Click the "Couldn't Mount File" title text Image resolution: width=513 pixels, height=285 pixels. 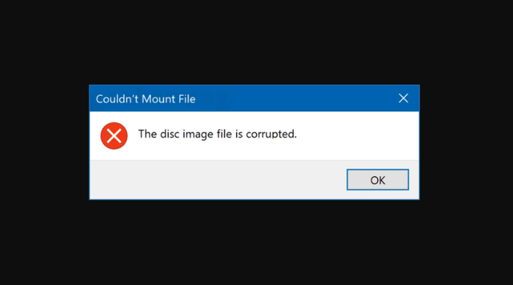coord(146,99)
